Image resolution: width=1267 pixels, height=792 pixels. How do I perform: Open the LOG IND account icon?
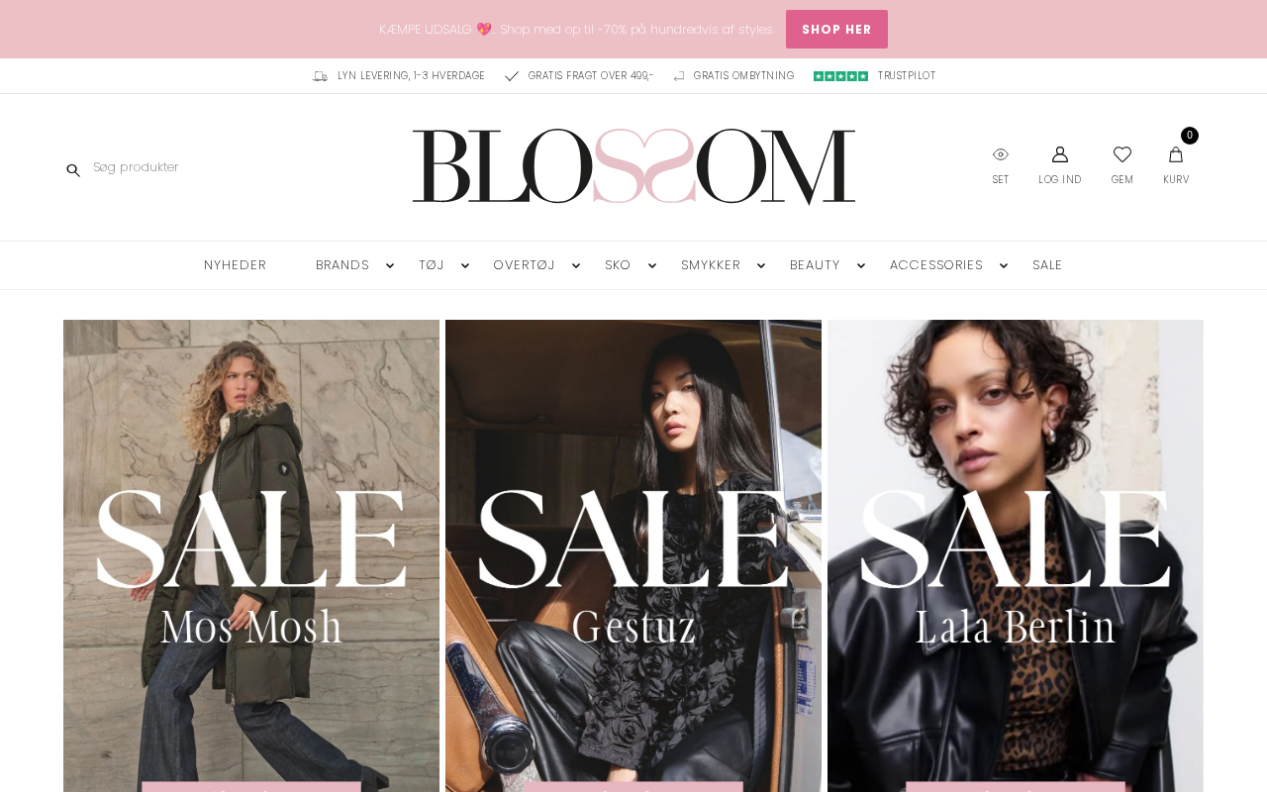[x=1060, y=154]
